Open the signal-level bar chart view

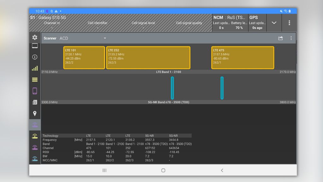35,68
